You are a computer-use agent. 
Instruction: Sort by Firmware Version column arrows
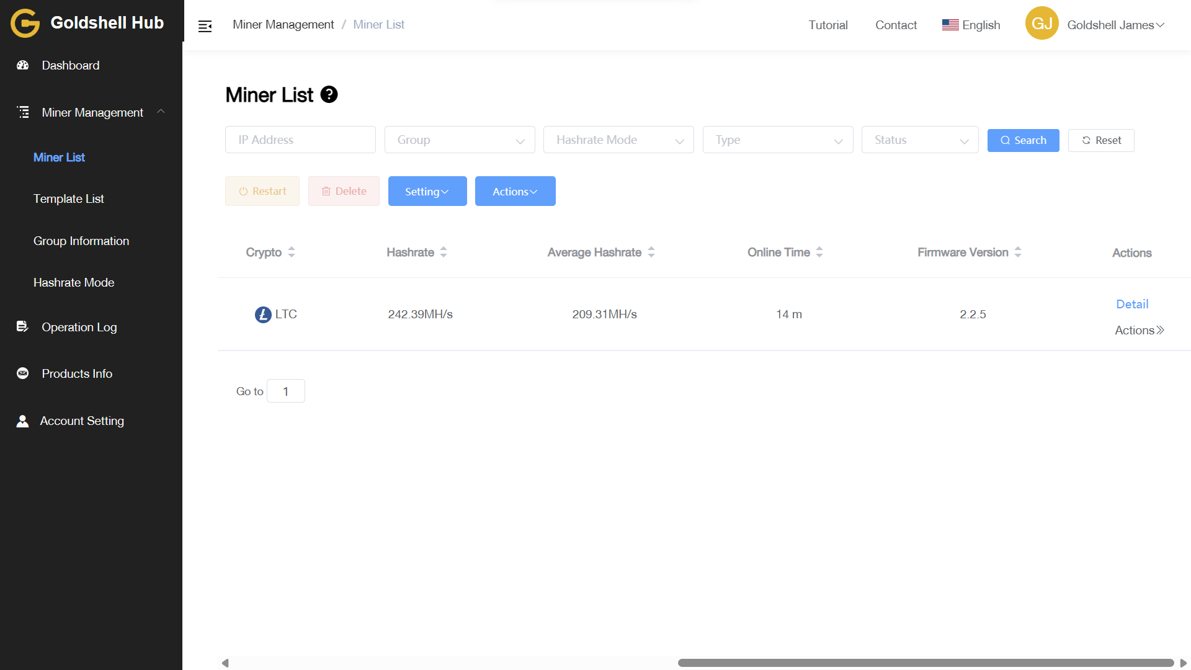pos(1018,252)
